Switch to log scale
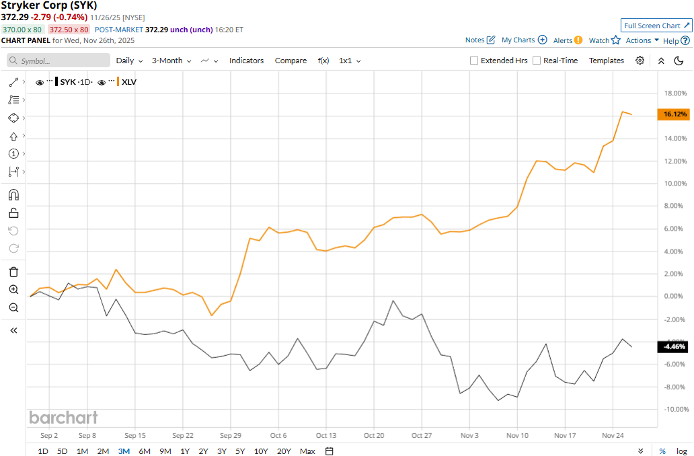The image size is (694, 456). click(x=682, y=451)
